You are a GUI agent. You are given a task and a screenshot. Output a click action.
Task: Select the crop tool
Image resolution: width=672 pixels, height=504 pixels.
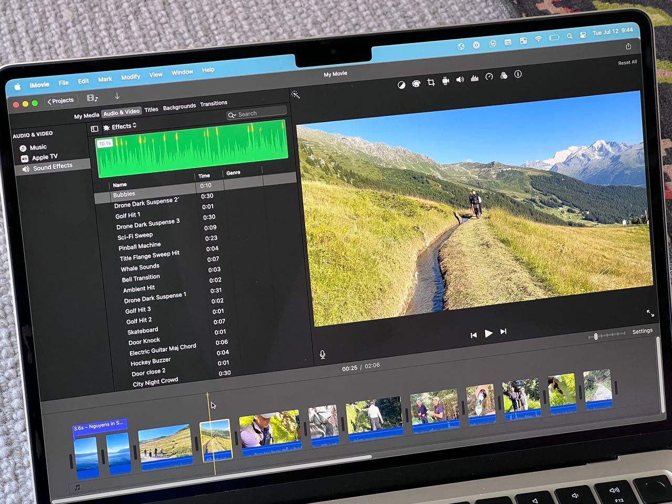[431, 82]
